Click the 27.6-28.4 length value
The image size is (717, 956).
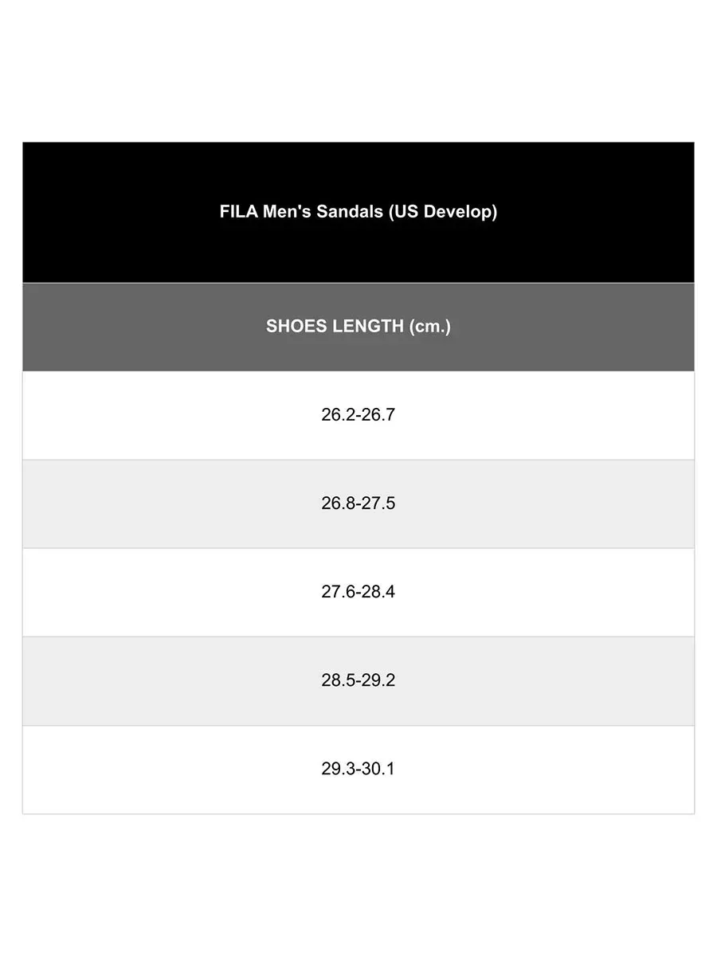pyautogui.click(x=358, y=592)
